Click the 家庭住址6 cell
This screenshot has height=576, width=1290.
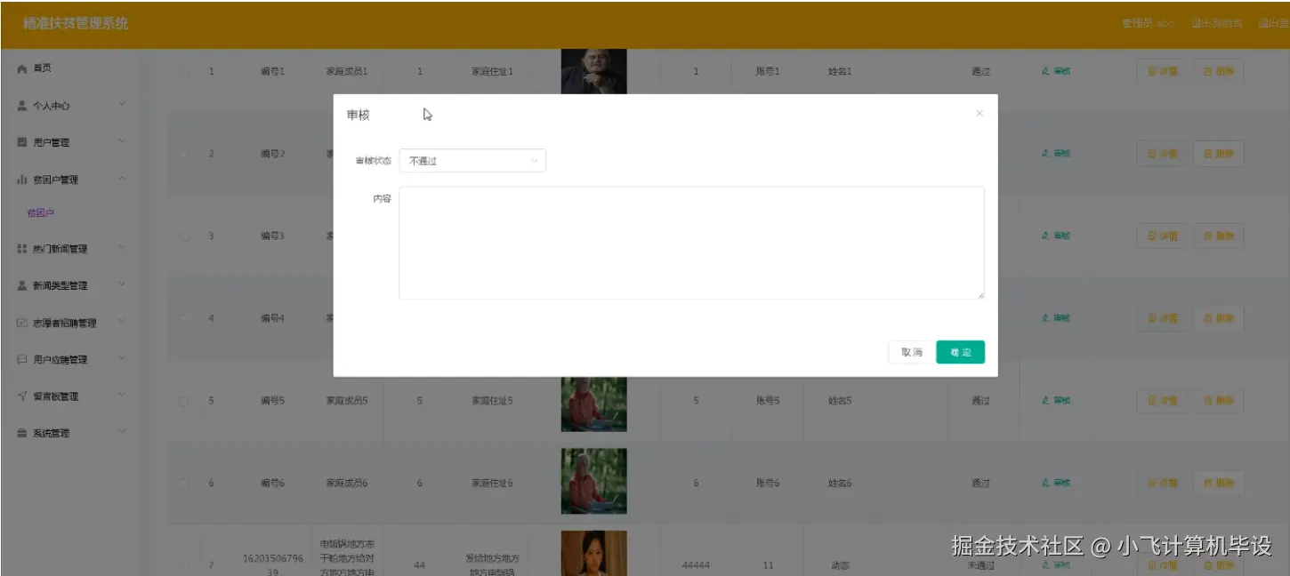click(x=492, y=484)
